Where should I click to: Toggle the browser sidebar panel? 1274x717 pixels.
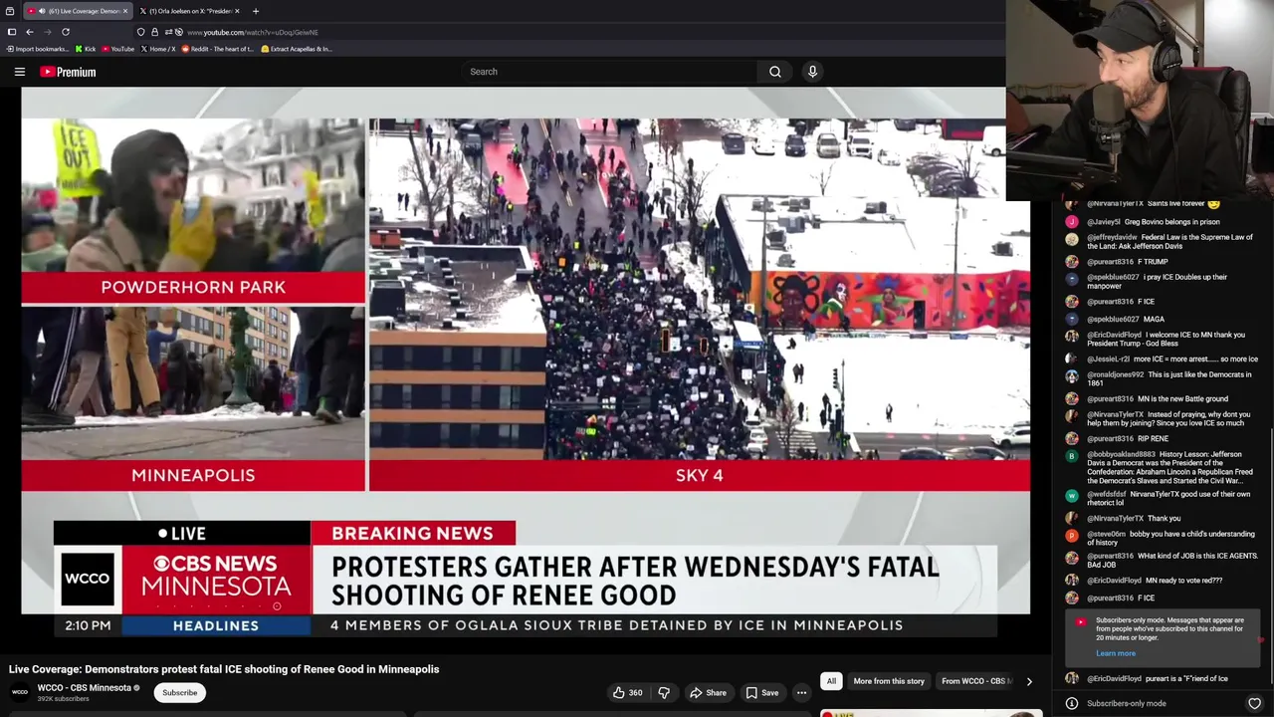[12, 32]
